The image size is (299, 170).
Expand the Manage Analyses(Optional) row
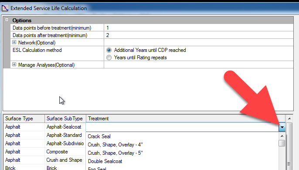[x=14, y=65]
